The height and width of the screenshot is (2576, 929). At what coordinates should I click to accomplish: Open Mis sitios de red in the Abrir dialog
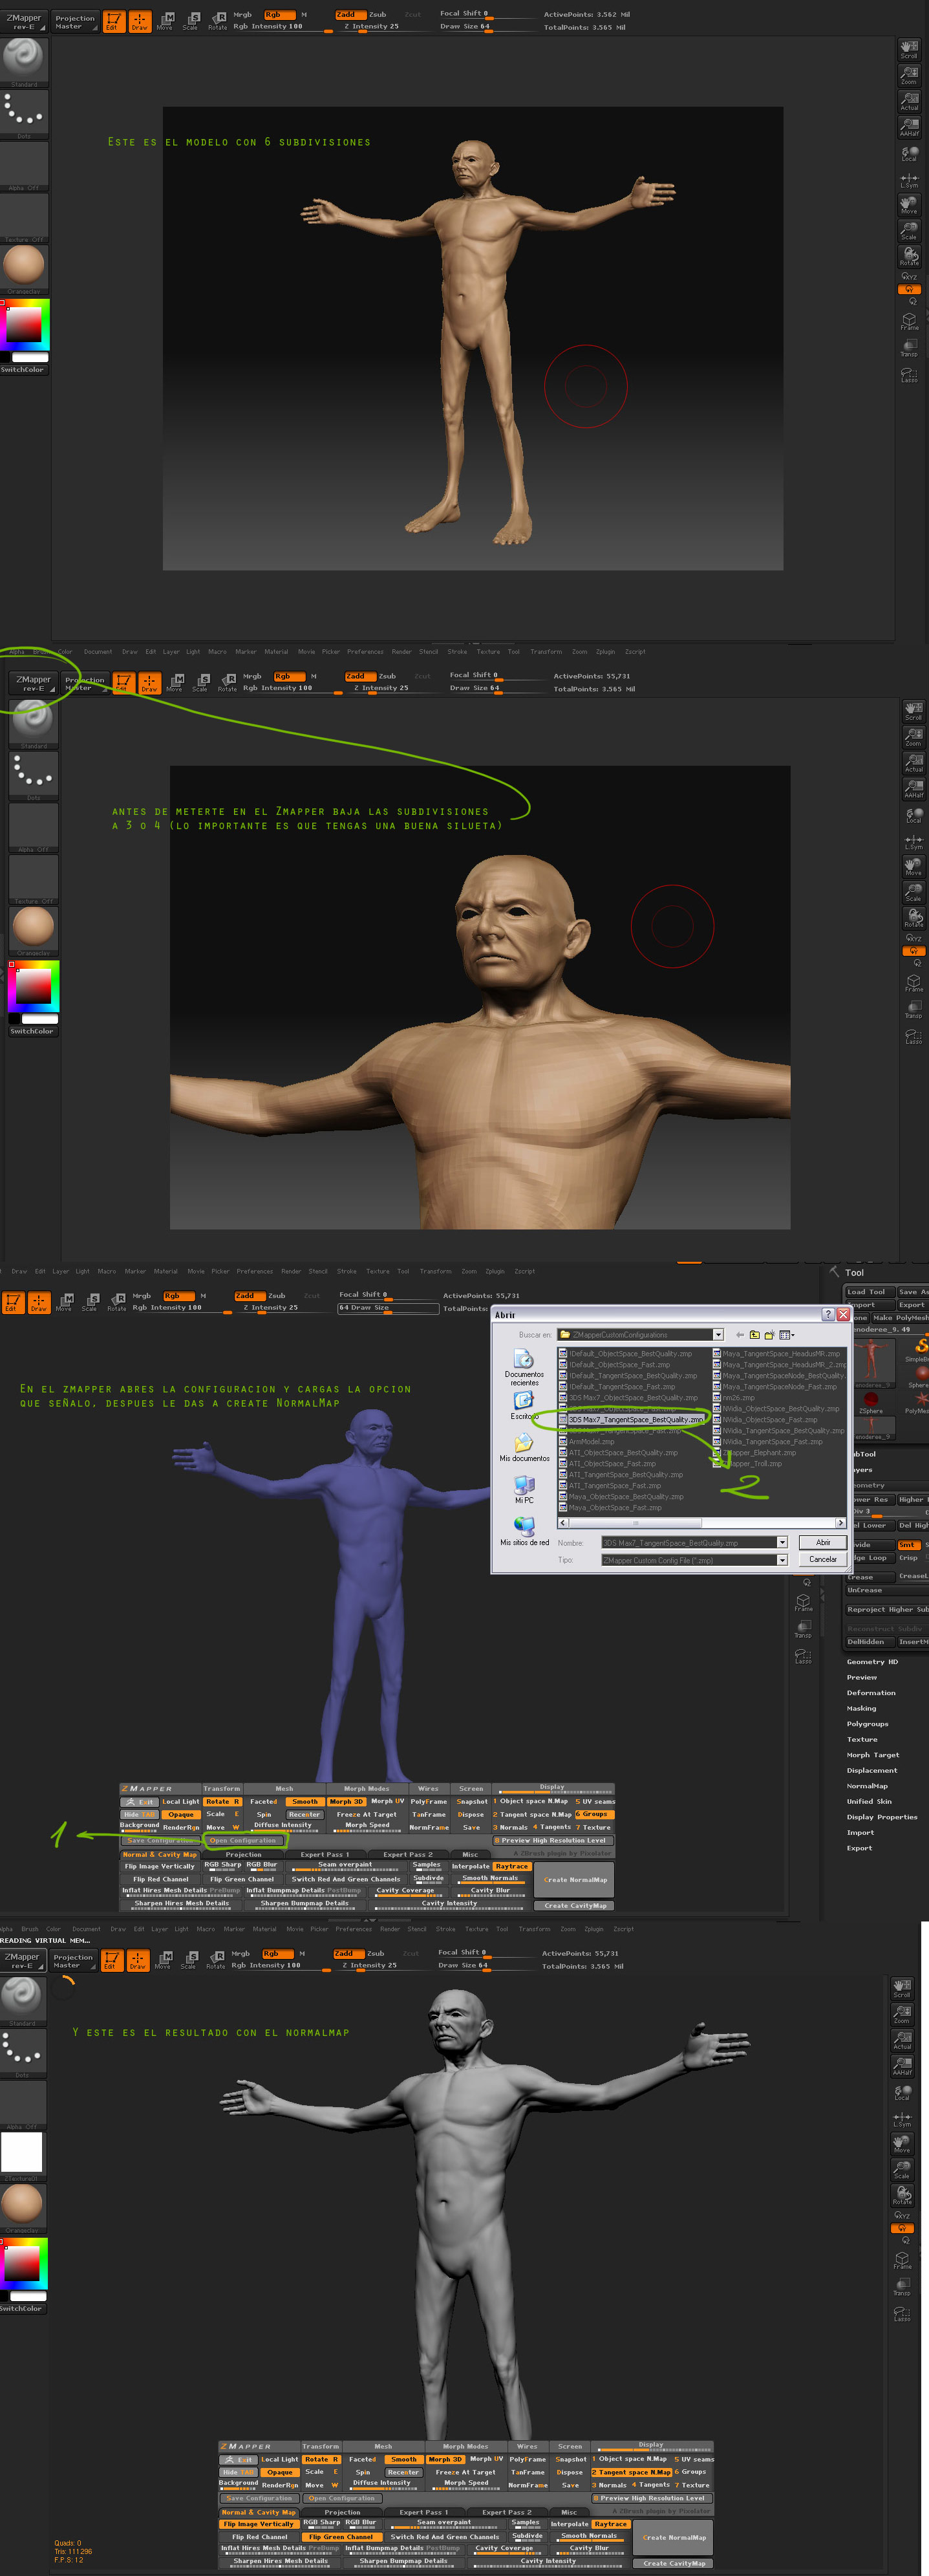pyautogui.click(x=524, y=1531)
